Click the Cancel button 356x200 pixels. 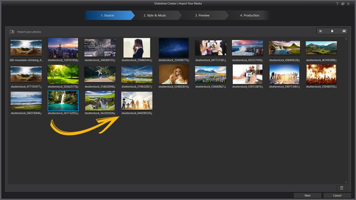click(337, 195)
